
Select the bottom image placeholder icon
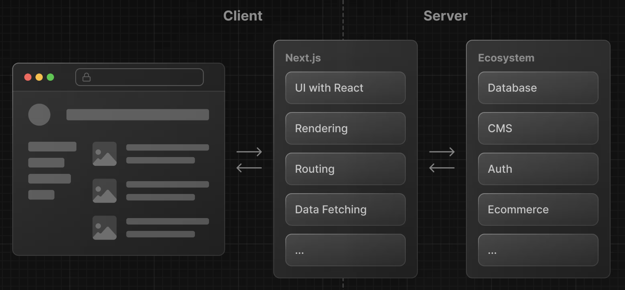[105, 228]
